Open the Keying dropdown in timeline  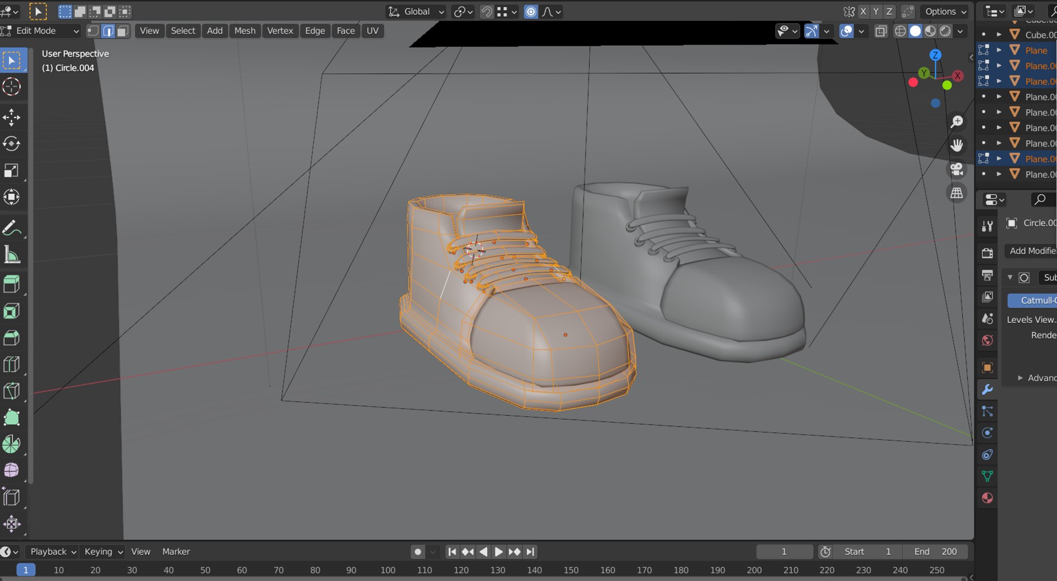[x=103, y=551]
